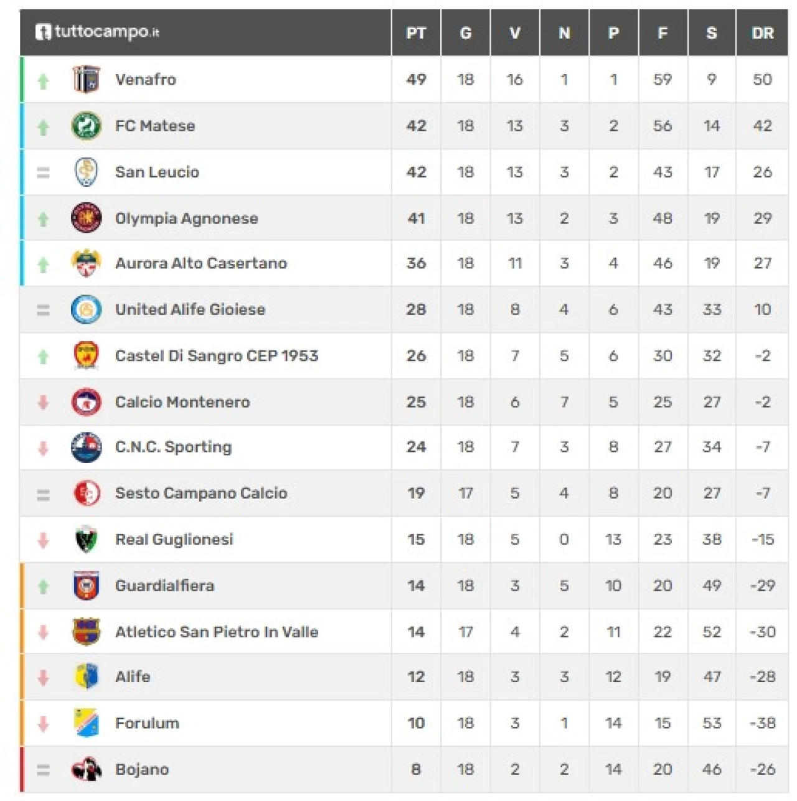Open the Aurora Alto Casertano link
797x801 pixels.
(x=200, y=263)
